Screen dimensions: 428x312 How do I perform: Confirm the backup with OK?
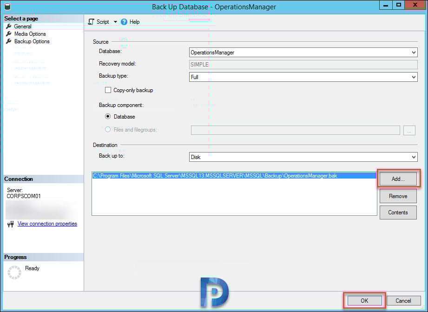click(364, 301)
